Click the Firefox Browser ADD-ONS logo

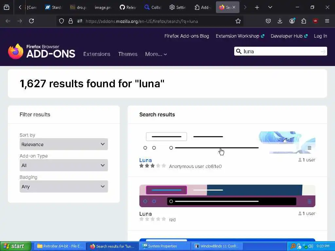point(42,51)
